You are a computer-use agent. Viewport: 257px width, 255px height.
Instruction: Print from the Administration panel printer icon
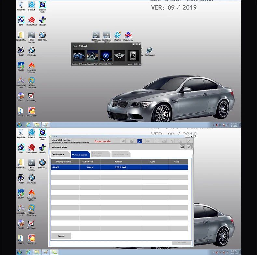[182, 147]
